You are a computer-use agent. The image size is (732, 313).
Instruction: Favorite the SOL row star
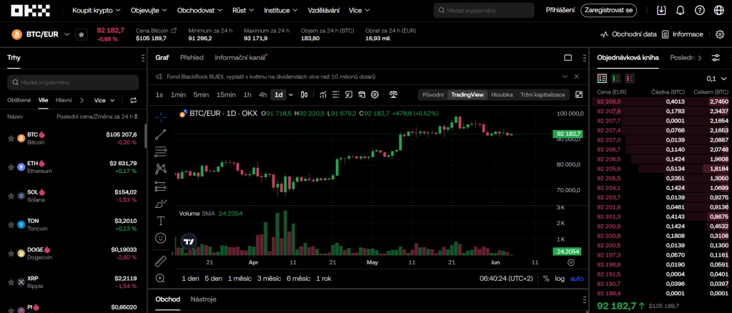(x=11, y=196)
